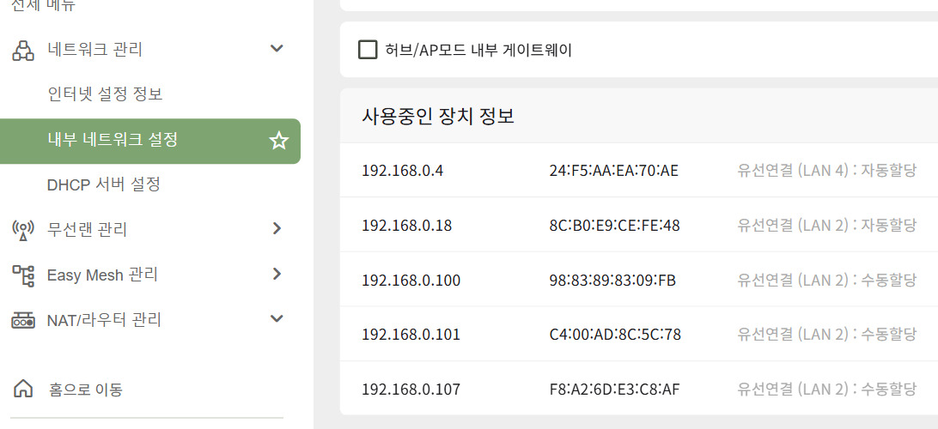Viewport: 938px width, 429px height.
Task: Enable 허브/AP모드 내부 게이트웨이 checkbox
Action: click(x=368, y=50)
